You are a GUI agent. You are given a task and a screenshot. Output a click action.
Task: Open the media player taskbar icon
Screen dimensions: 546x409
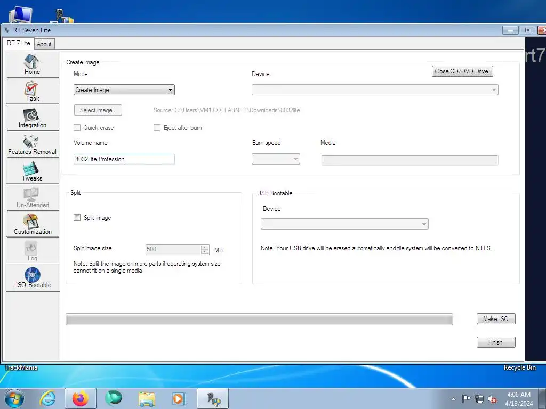tap(179, 398)
